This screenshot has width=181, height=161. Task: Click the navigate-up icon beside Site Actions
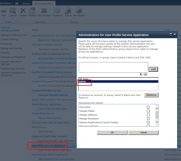[x=17, y=3]
